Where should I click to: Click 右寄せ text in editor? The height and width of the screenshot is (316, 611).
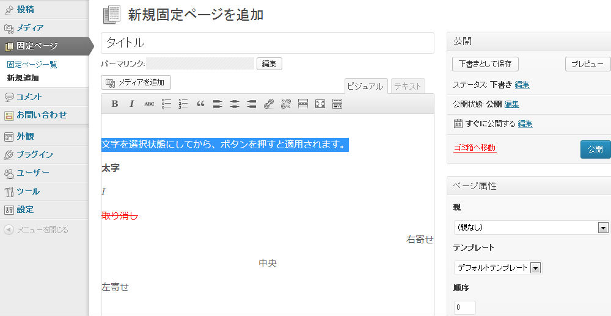click(420, 239)
